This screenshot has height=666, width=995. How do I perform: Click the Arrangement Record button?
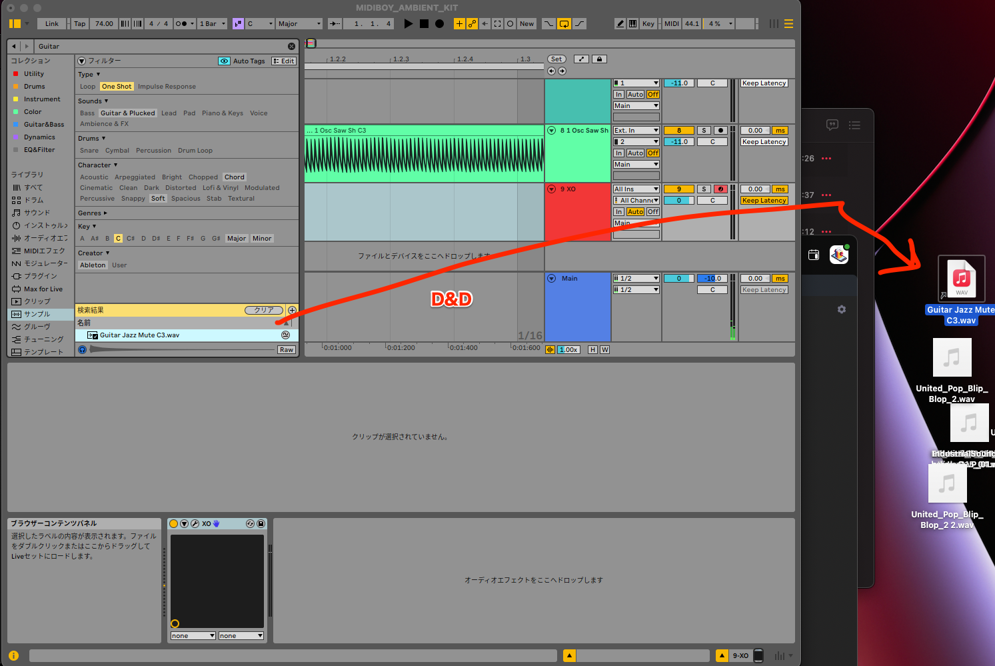coord(439,24)
